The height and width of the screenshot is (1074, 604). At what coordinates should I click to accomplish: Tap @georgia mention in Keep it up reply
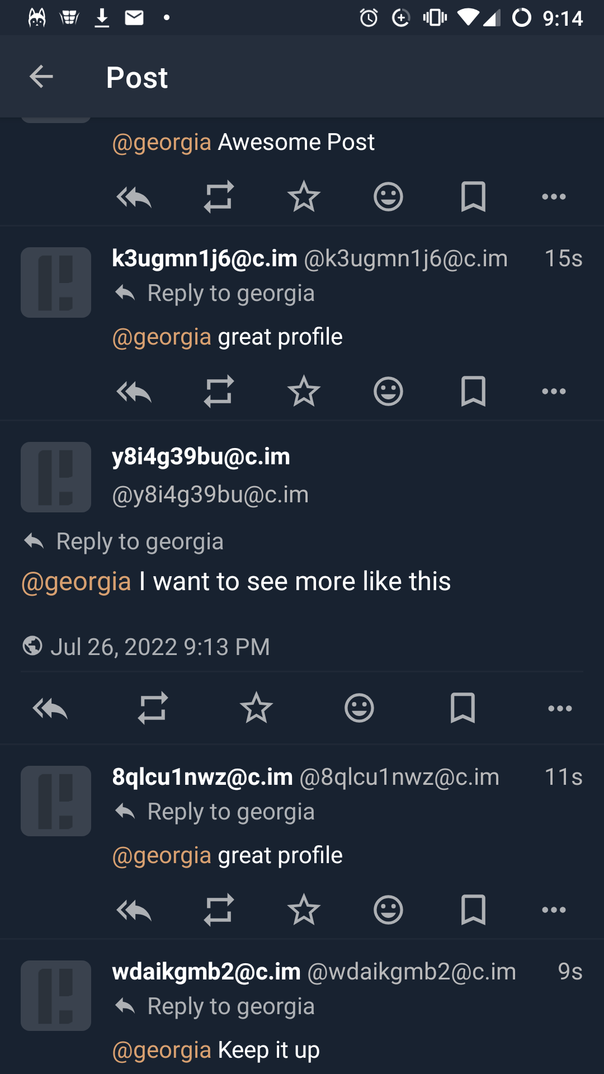162,1050
